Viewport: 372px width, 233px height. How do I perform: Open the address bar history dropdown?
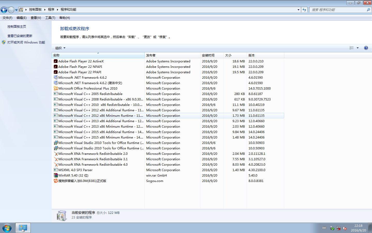click(x=298, y=10)
